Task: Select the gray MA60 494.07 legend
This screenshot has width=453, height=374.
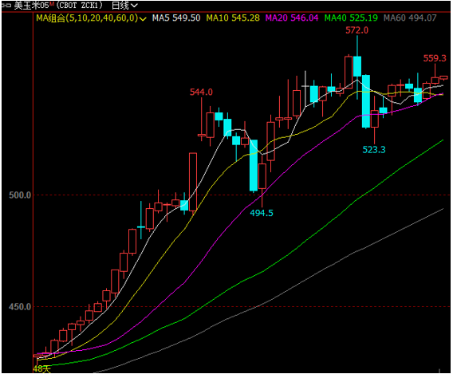Action: tap(410, 18)
